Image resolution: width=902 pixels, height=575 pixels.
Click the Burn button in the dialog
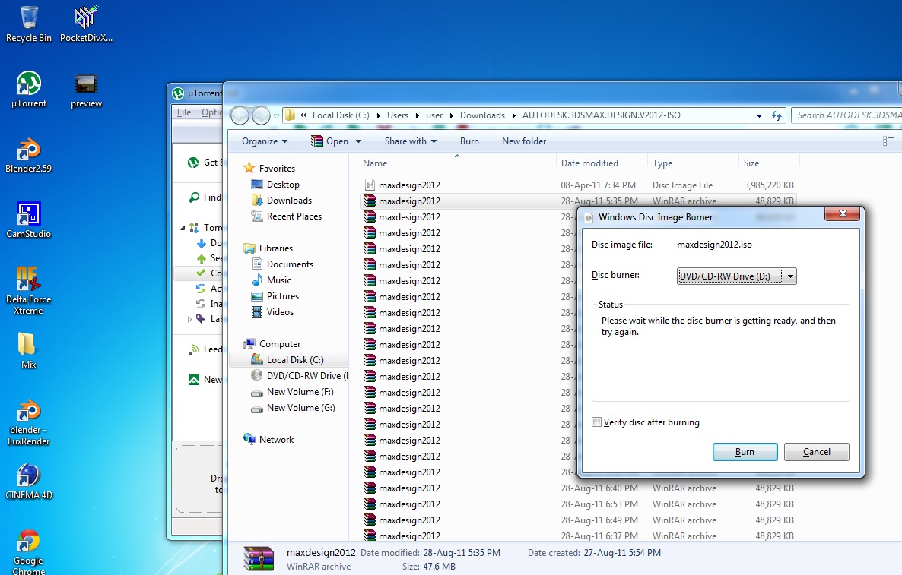point(745,452)
